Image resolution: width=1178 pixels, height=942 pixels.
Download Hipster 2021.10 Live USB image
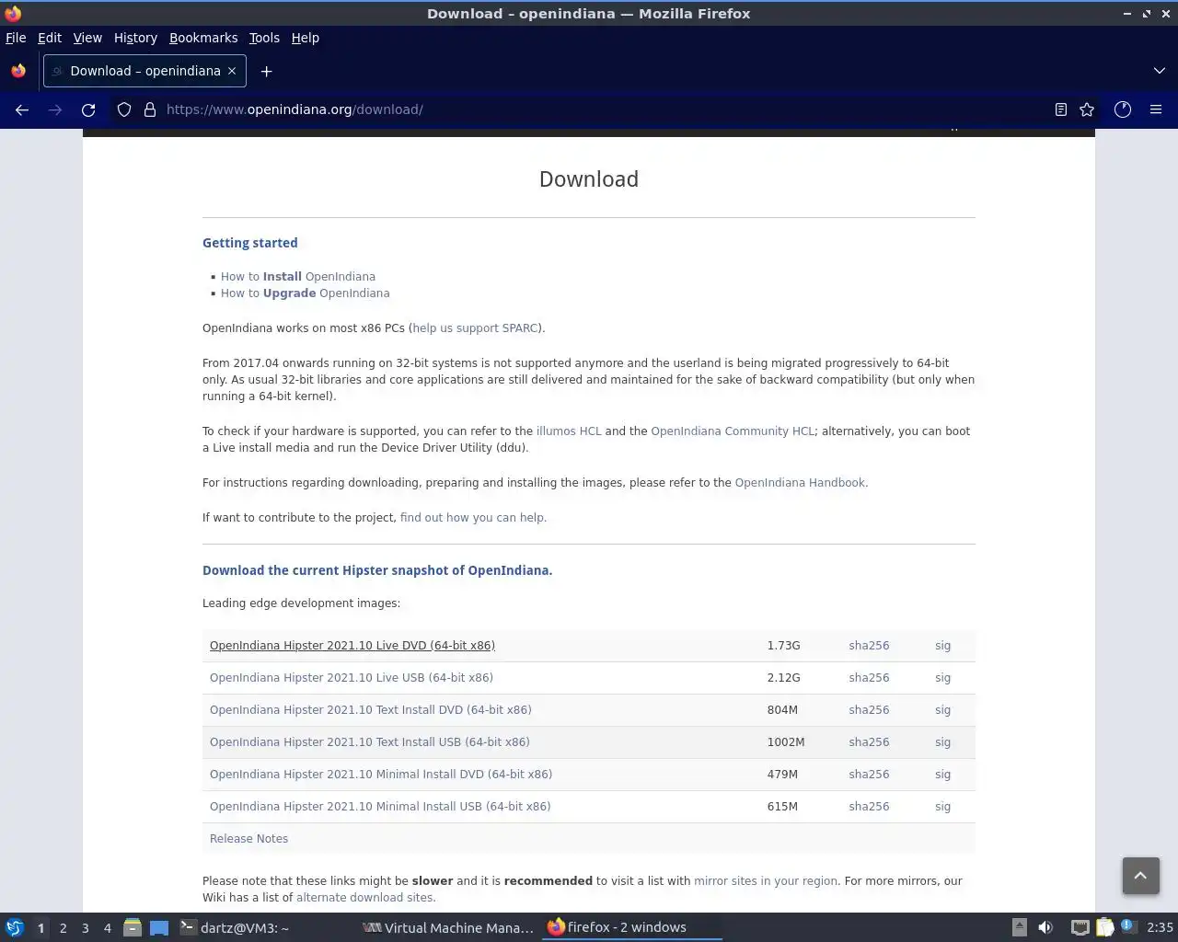[352, 677]
